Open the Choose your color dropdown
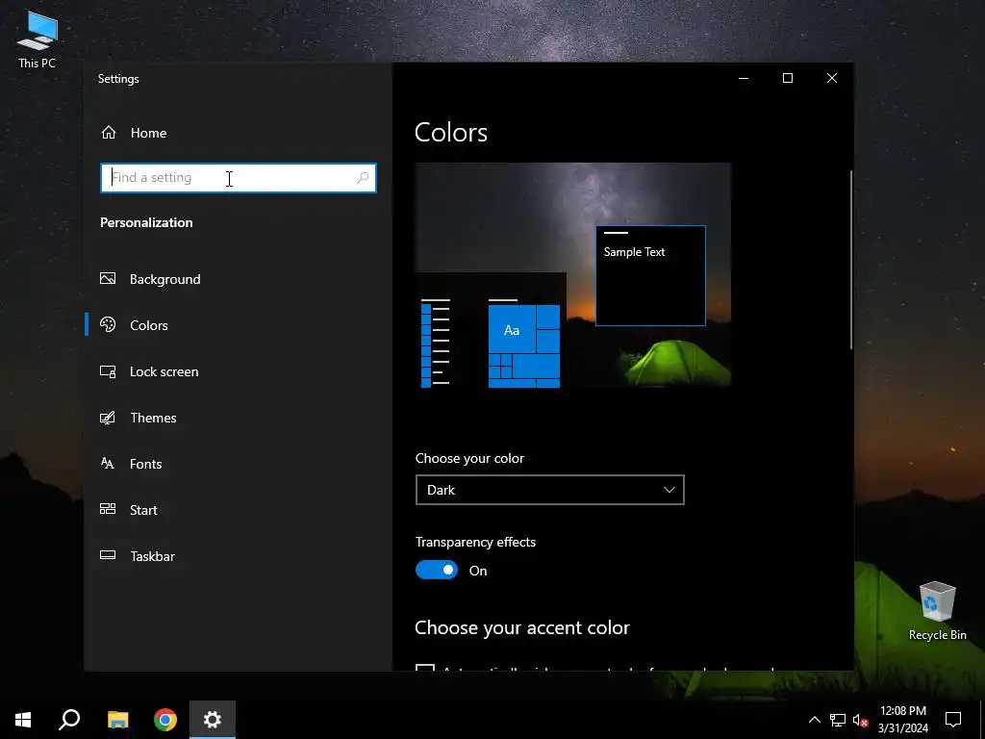 549,490
